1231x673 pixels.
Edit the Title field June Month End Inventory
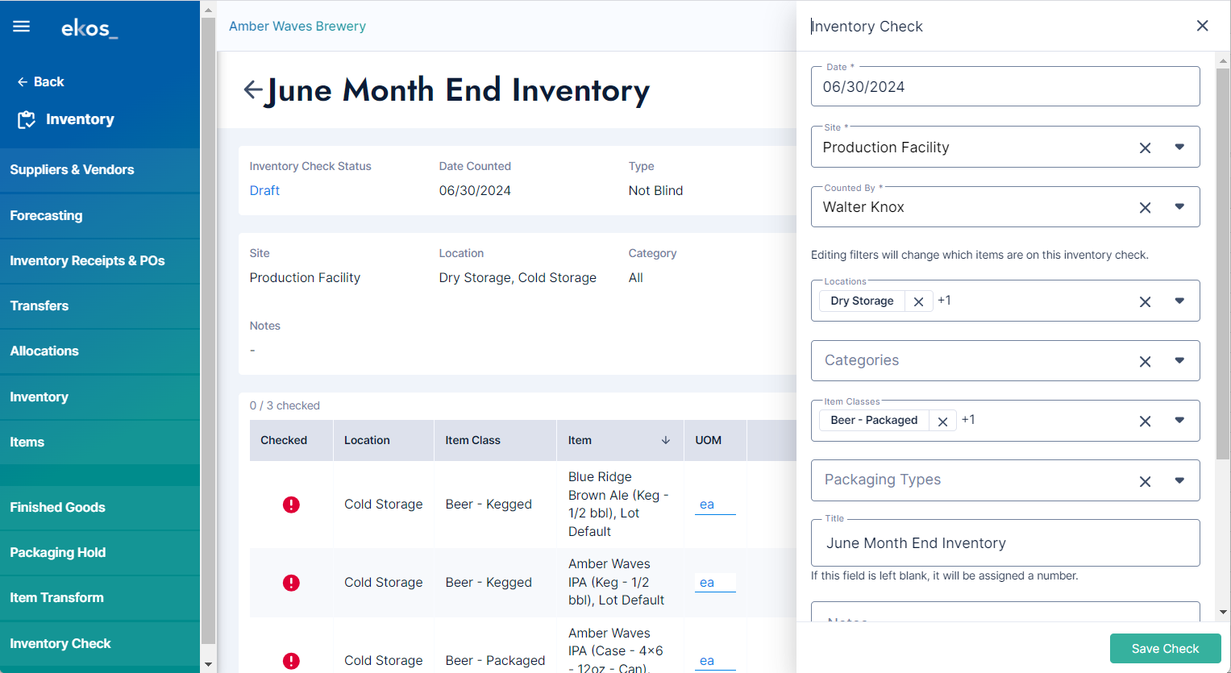[x=1005, y=542]
